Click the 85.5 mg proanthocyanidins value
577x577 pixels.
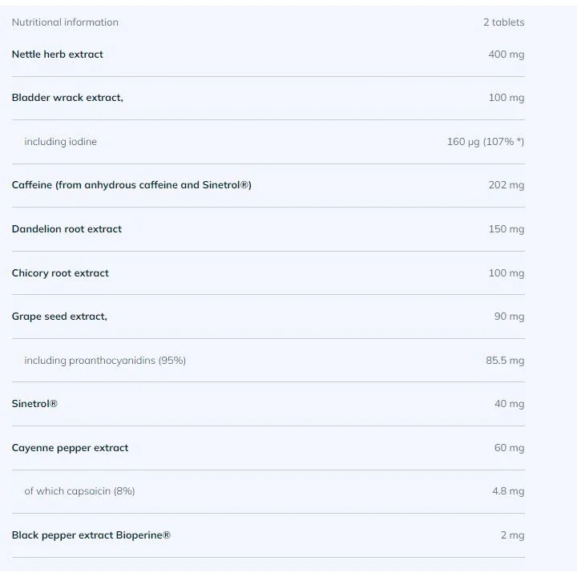pos(505,361)
